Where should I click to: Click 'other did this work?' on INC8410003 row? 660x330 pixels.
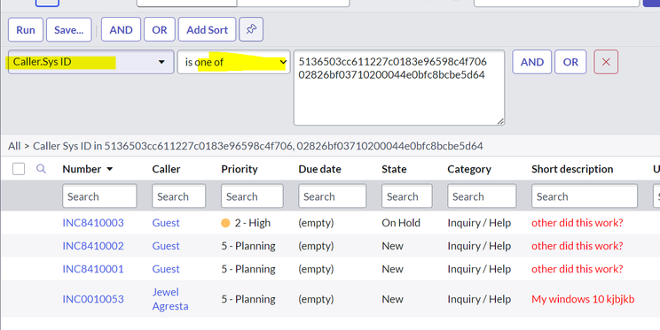(x=577, y=223)
